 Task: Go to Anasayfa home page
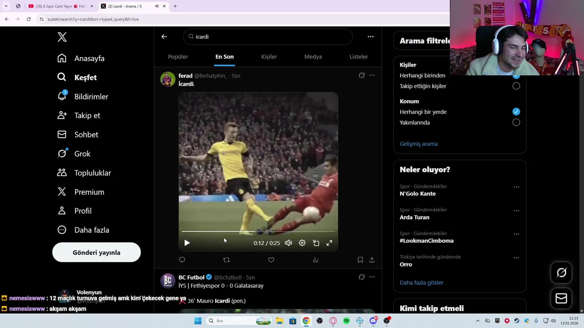(81, 58)
